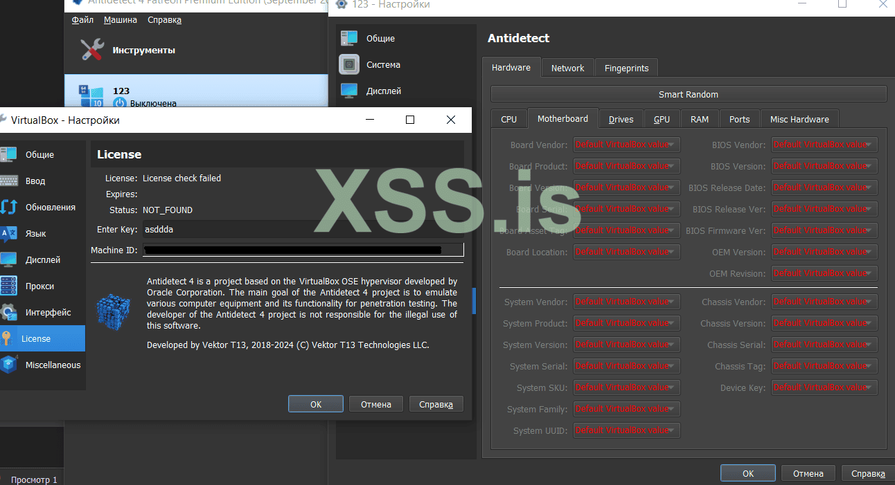The width and height of the screenshot is (895, 485).
Task: Open the Система chip icon in 123 settings
Action: (349, 65)
